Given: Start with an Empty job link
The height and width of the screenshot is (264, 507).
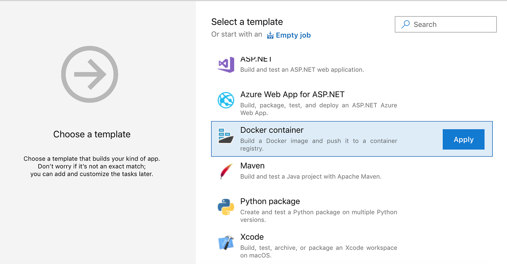Looking at the screenshot, I should point(293,35).
